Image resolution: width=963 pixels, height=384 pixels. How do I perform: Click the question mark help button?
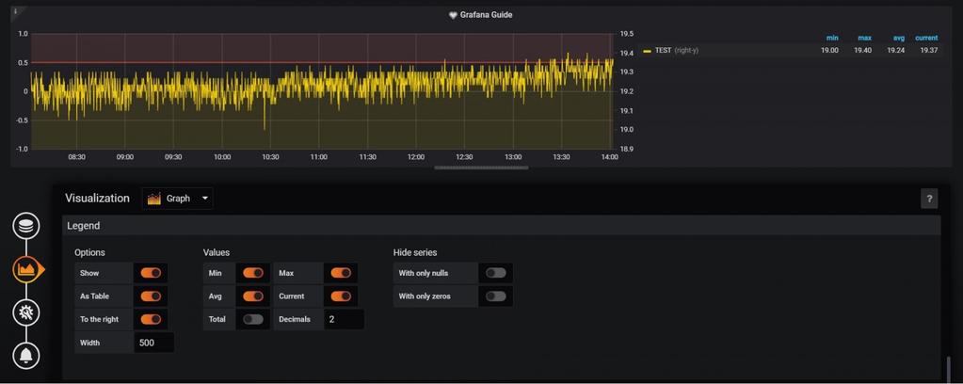click(928, 199)
